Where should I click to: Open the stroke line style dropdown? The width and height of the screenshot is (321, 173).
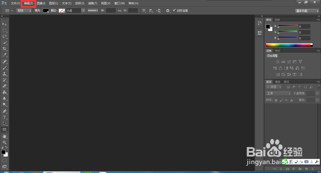click(93, 11)
